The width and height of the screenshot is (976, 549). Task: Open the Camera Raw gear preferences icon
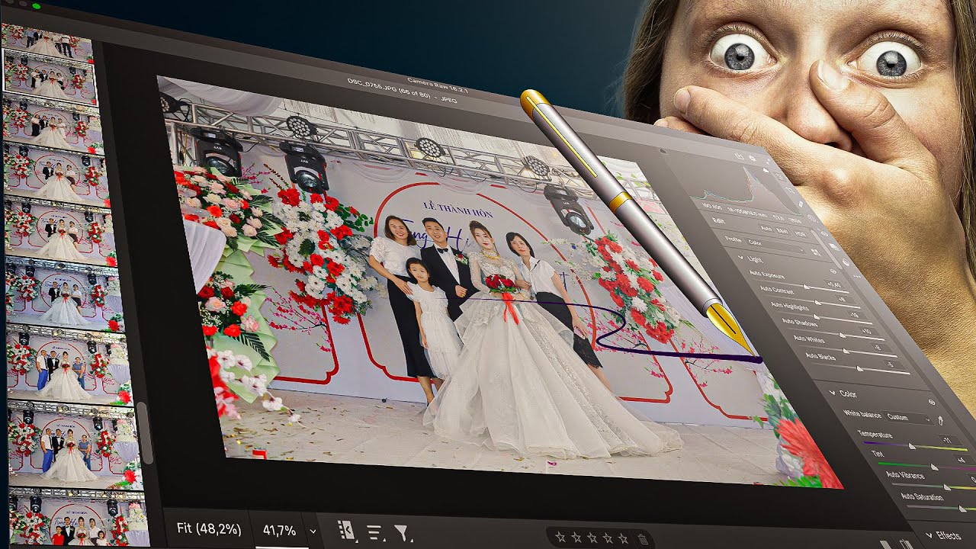[x=753, y=159]
